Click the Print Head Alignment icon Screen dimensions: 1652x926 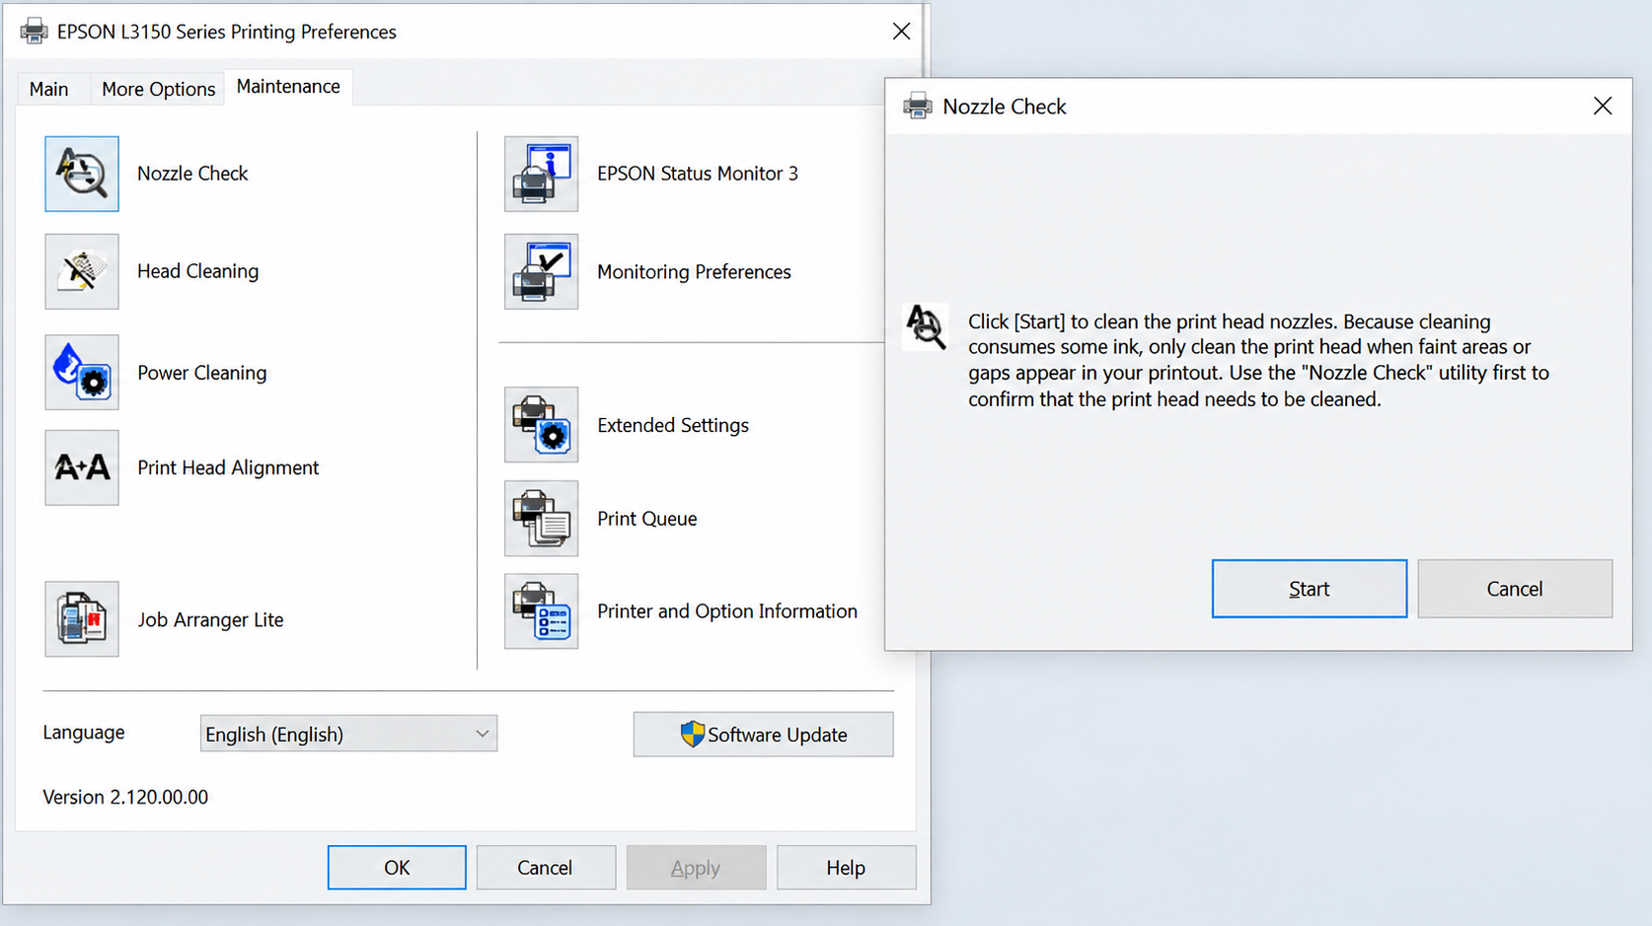82,467
